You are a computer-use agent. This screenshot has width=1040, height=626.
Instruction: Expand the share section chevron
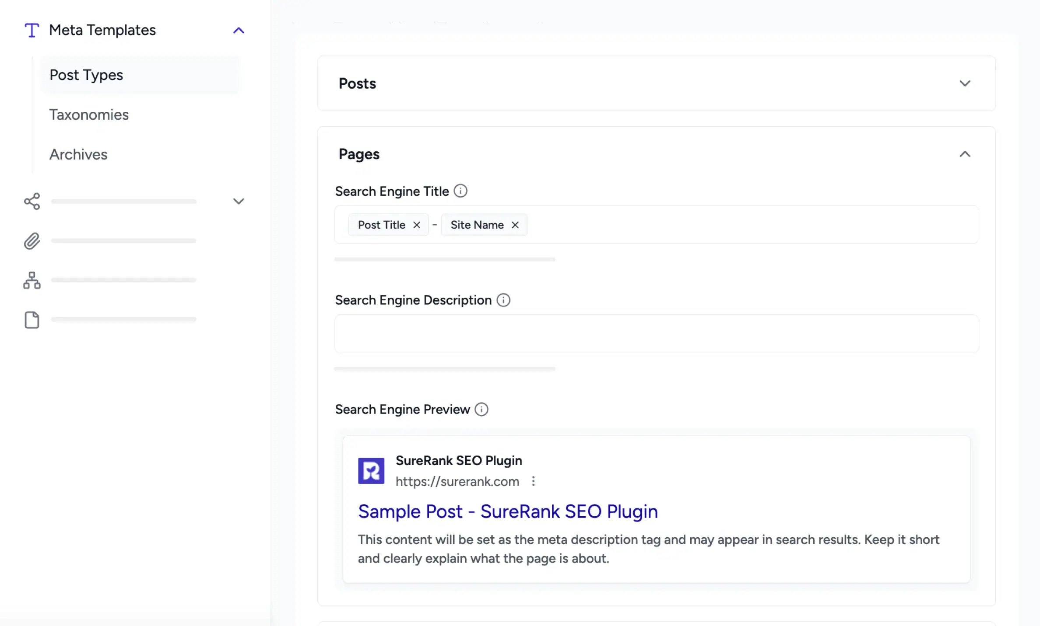pyautogui.click(x=239, y=201)
